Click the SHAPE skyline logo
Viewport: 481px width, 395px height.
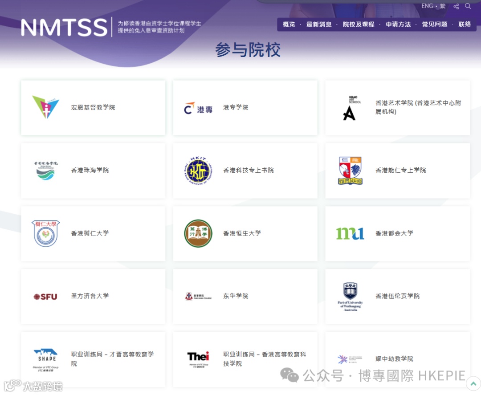[x=46, y=360]
